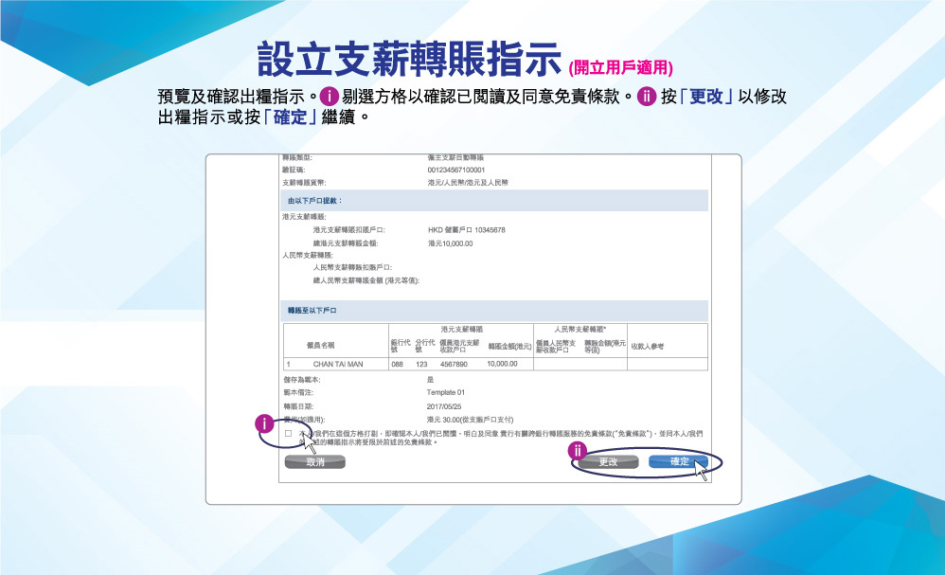This screenshot has width=945, height=575.
Task: Tick the disclaimer agreement checkbox
Action: (289, 433)
